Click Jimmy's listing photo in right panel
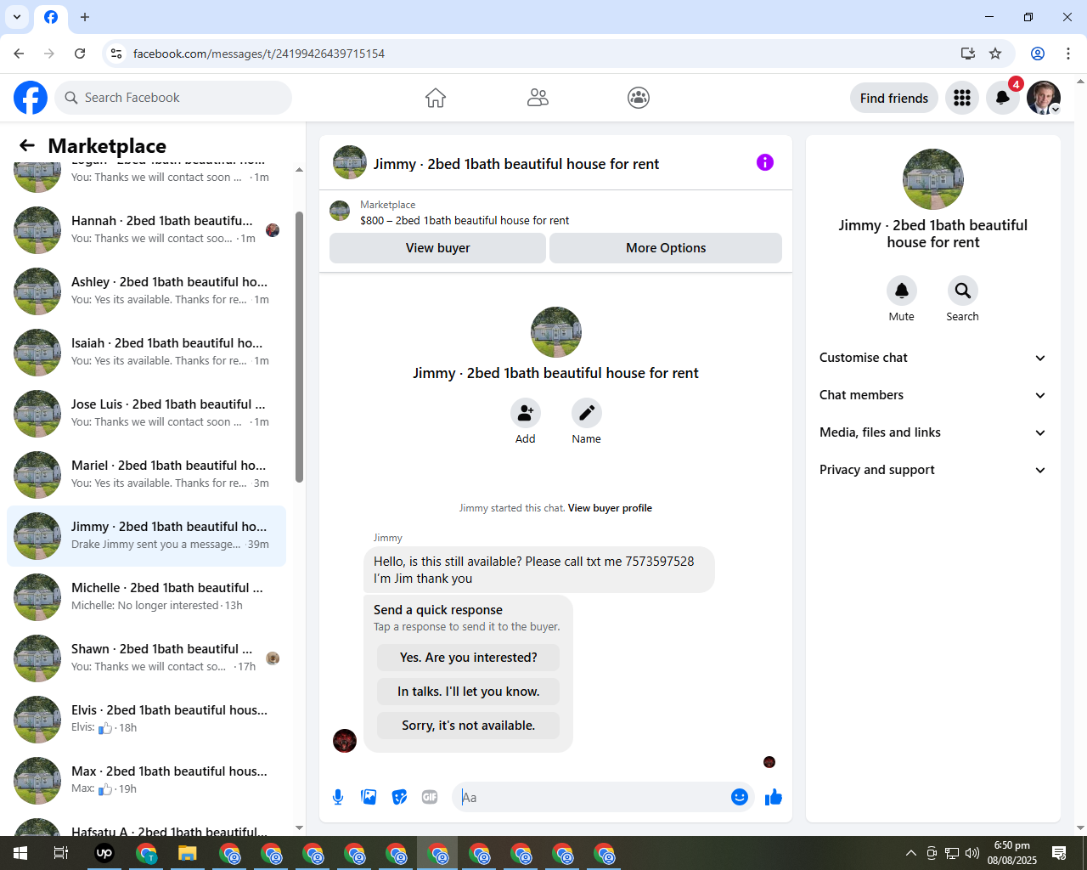 click(933, 179)
